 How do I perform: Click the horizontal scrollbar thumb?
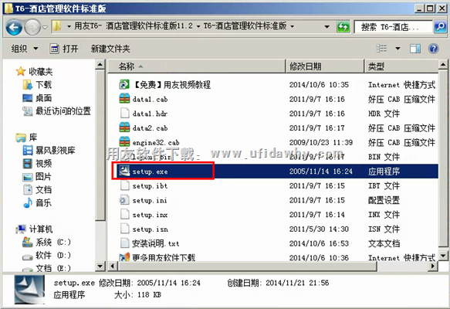(247, 267)
